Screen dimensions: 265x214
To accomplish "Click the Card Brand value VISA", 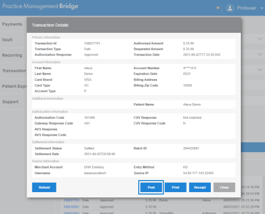I will pos(88,80).
